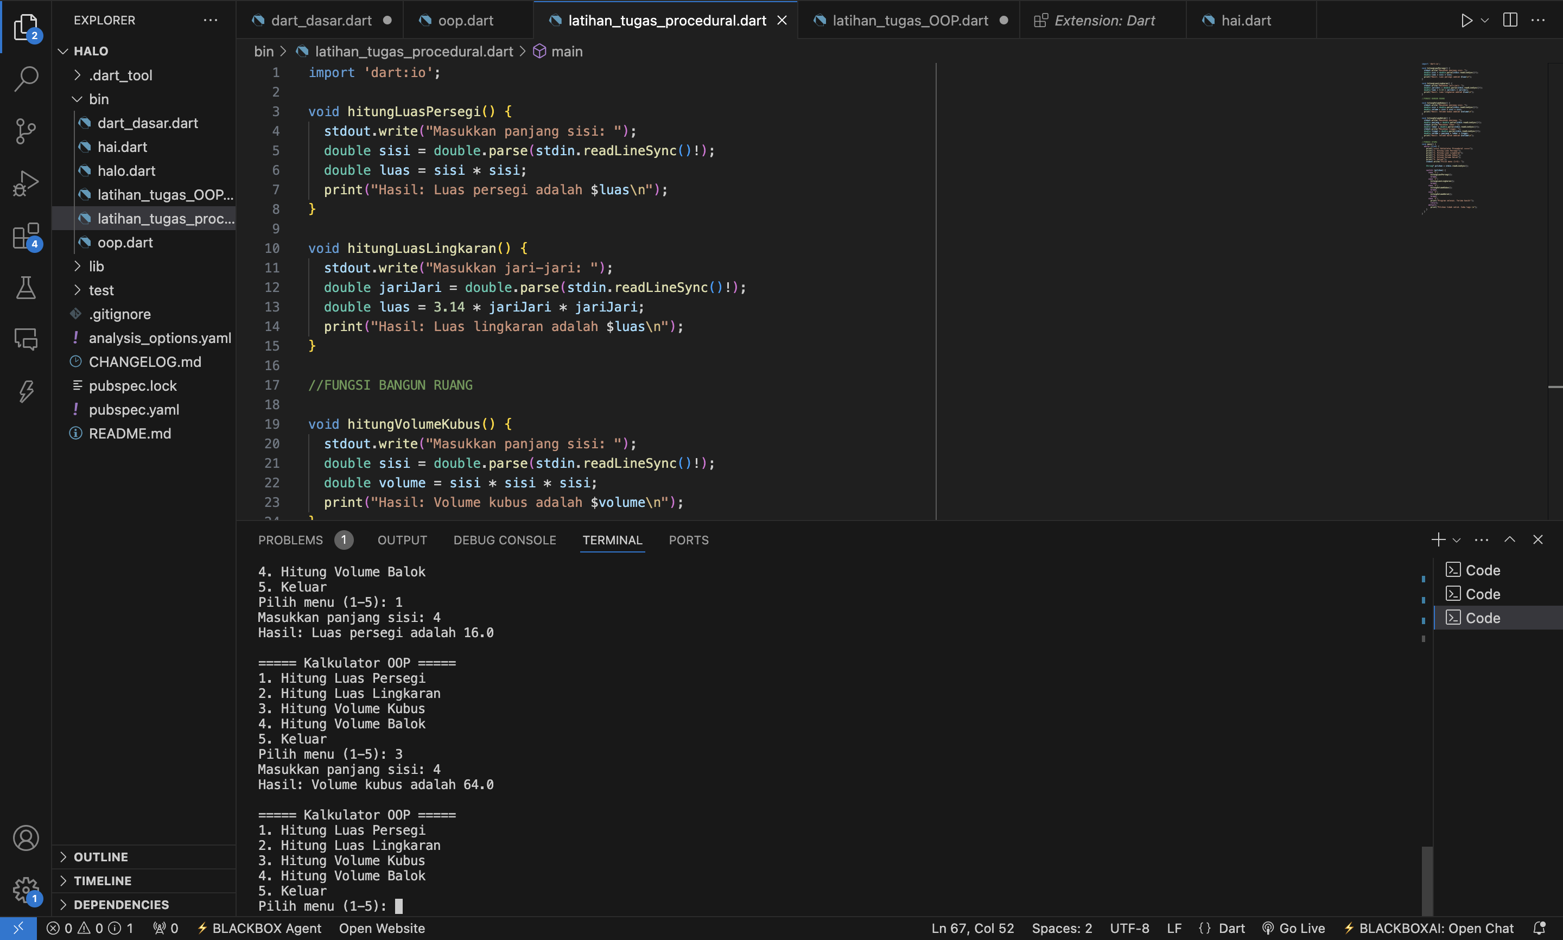Viewport: 1563px width, 940px height.
Task: Expand the lib folder in Explorer
Action: (x=96, y=266)
